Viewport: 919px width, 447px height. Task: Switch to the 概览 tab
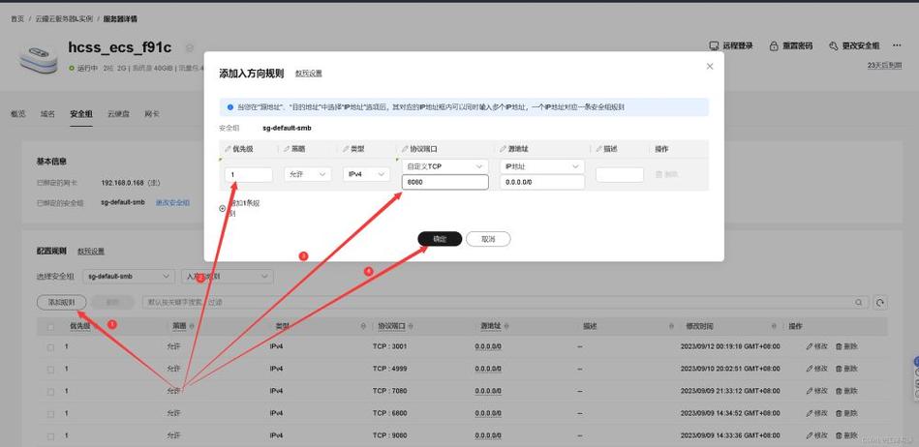18,114
